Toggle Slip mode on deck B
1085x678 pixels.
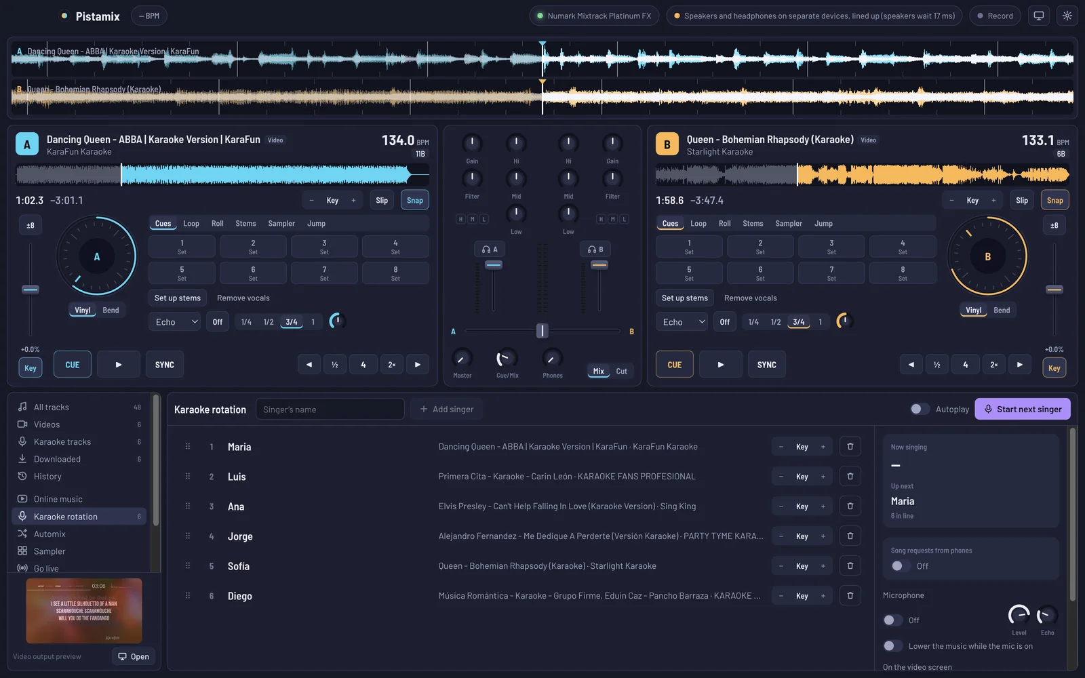click(1022, 201)
